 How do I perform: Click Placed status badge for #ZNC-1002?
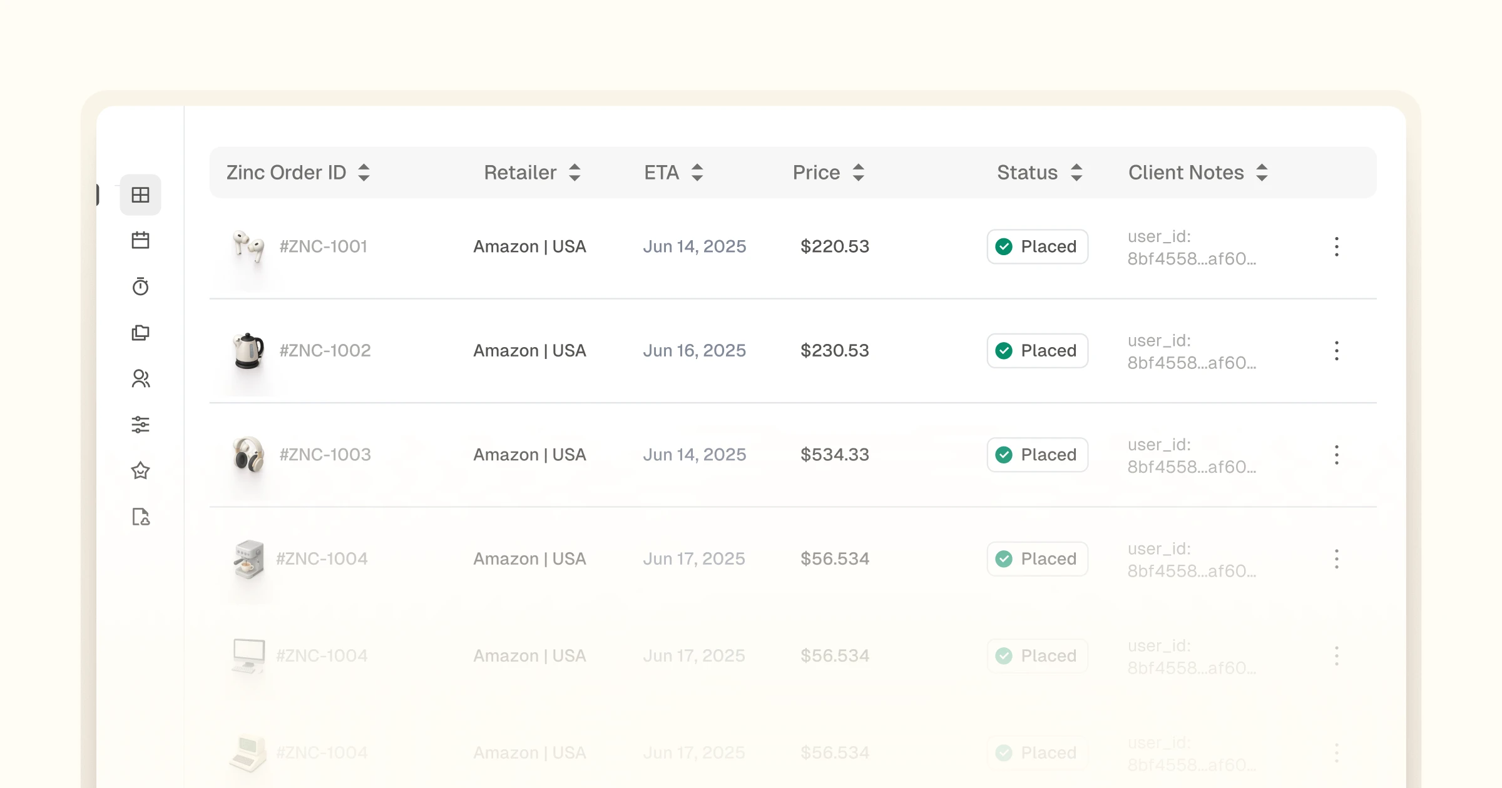coord(1037,351)
